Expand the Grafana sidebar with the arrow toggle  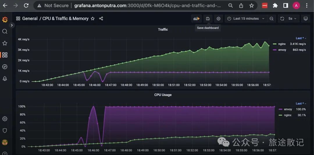click(x=12, y=25)
